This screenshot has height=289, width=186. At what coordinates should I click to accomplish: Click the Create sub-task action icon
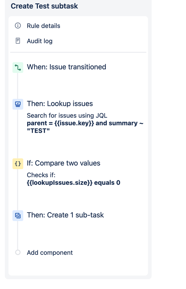18,216
